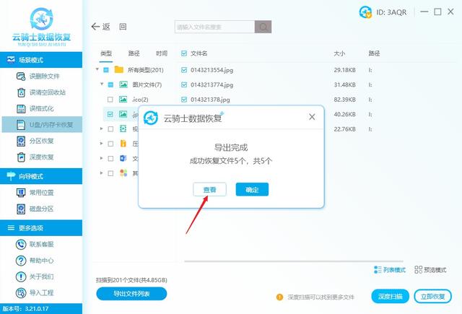Open 帮助中心 question mark icon

tap(21, 261)
